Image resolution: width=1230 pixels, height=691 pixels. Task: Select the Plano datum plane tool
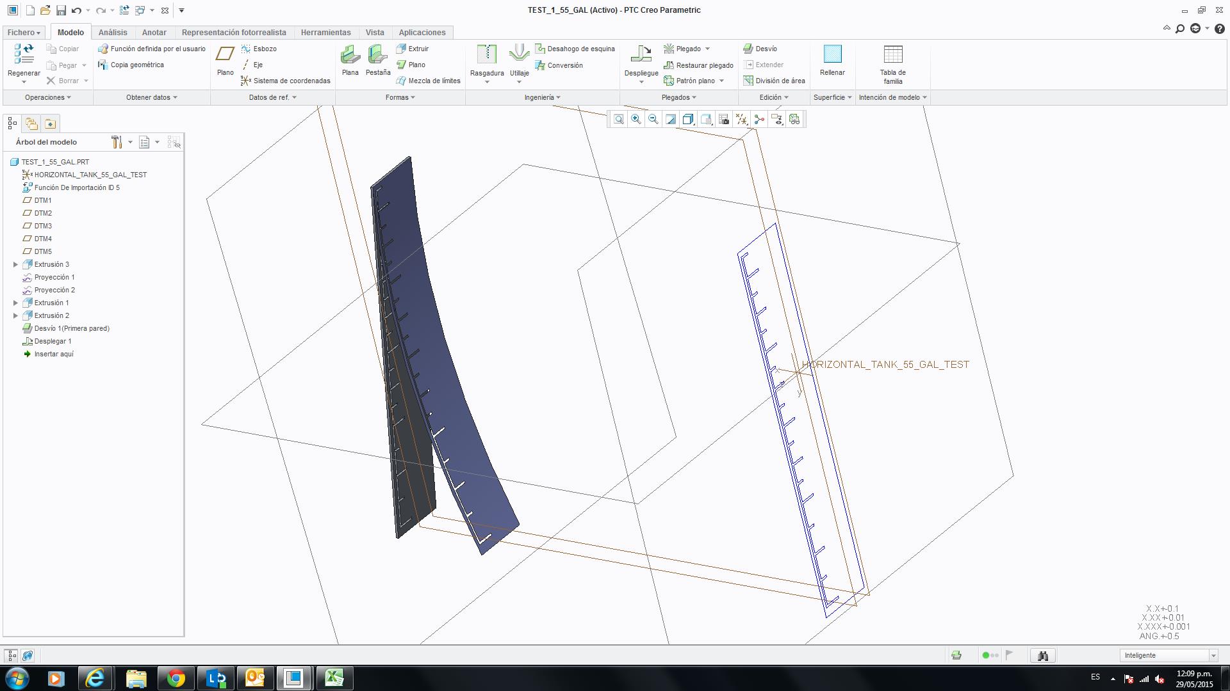[x=225, y=61]
